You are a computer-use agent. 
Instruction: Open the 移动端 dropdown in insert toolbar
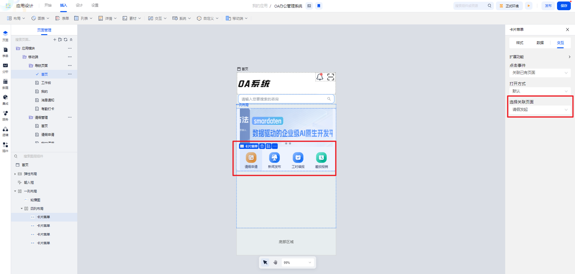tap(237, 18)
